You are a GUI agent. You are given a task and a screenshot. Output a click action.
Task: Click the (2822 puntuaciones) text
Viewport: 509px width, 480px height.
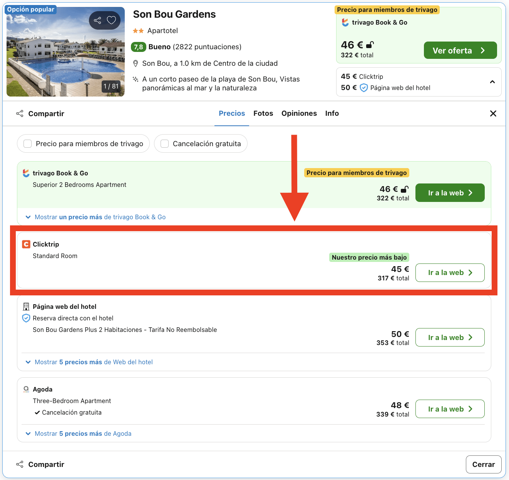click(x=207, y=47)
